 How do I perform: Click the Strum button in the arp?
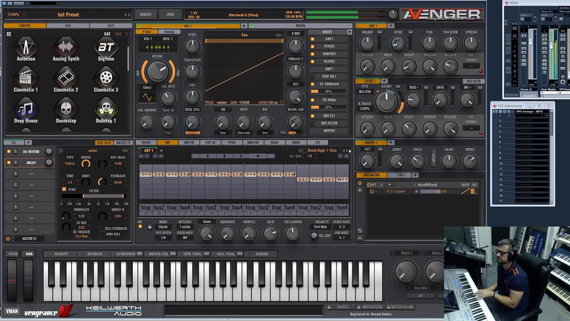(x=207, y=222)
